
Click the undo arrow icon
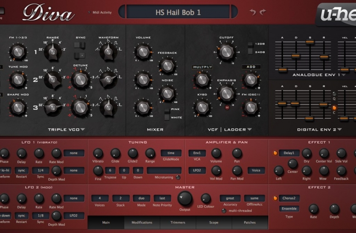tap(252, 12)
